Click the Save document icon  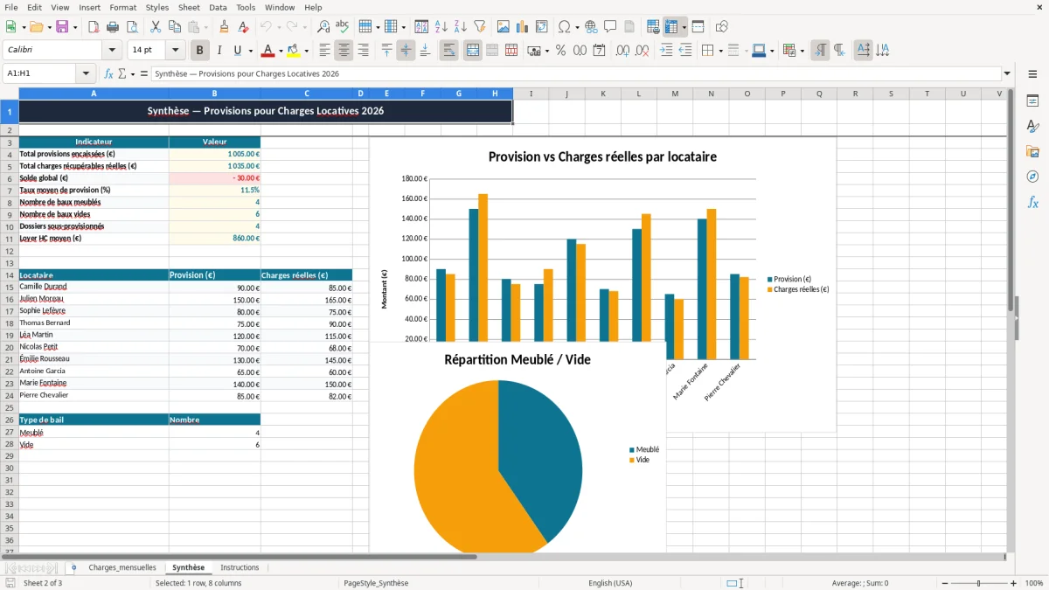(x=61, y=27)
